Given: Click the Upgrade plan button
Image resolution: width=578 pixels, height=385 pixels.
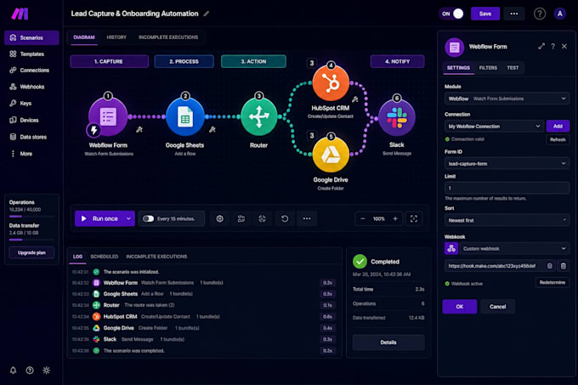Looking at the screenshot, I should [x=31, y=252].
